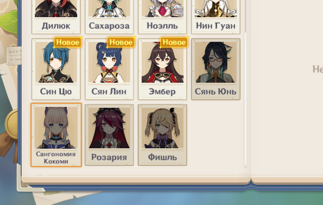Viewport: 323px width, 205px height.
Task: Select the locked Сянь Юнь card
Action: click(x=216, y=69)
